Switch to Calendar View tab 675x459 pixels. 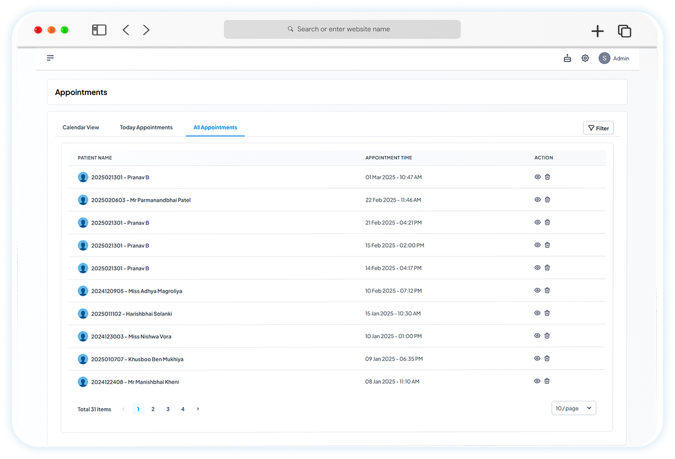(x=80, y=127)
